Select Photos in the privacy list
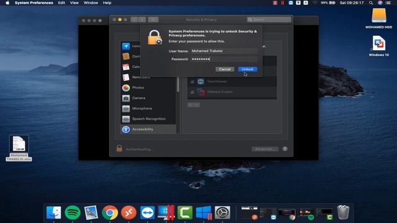 point(148,88)
